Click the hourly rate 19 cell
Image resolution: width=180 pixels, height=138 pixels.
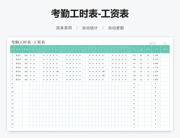click(141, 71)
